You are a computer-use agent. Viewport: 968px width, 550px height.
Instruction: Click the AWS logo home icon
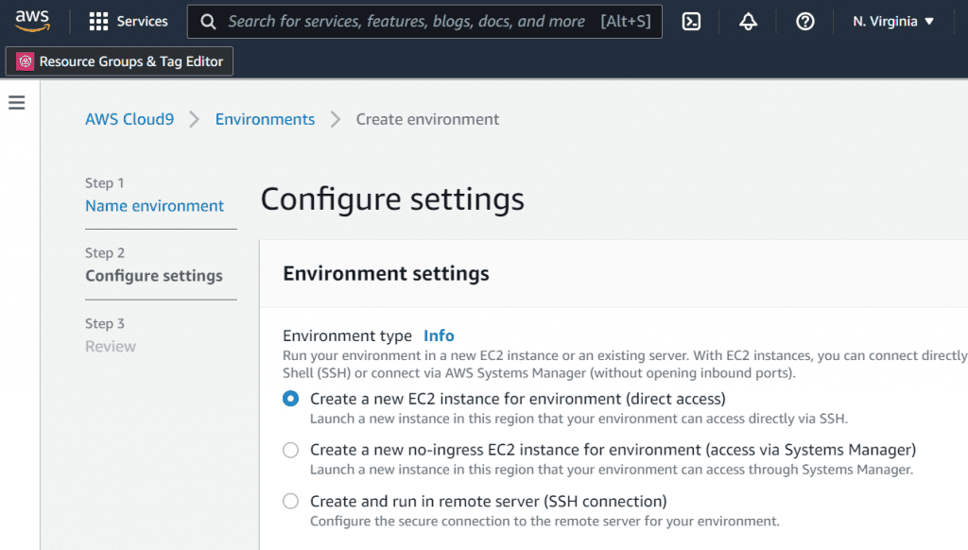pyautogui.click(x=32, y=21)
